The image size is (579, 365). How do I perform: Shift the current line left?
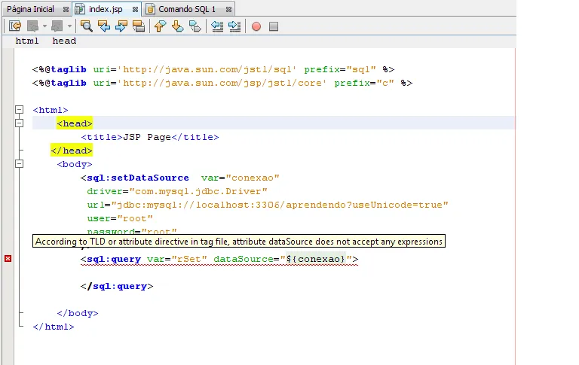[217, 26]
